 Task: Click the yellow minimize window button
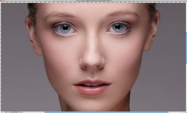click(x=3, y=1)
